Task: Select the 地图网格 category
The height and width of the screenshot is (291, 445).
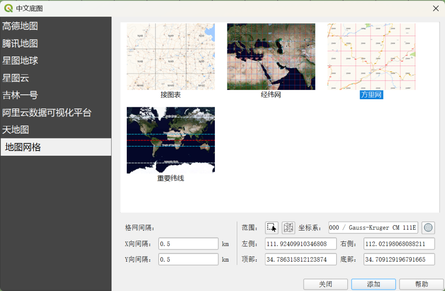Action: pos(56,147)
